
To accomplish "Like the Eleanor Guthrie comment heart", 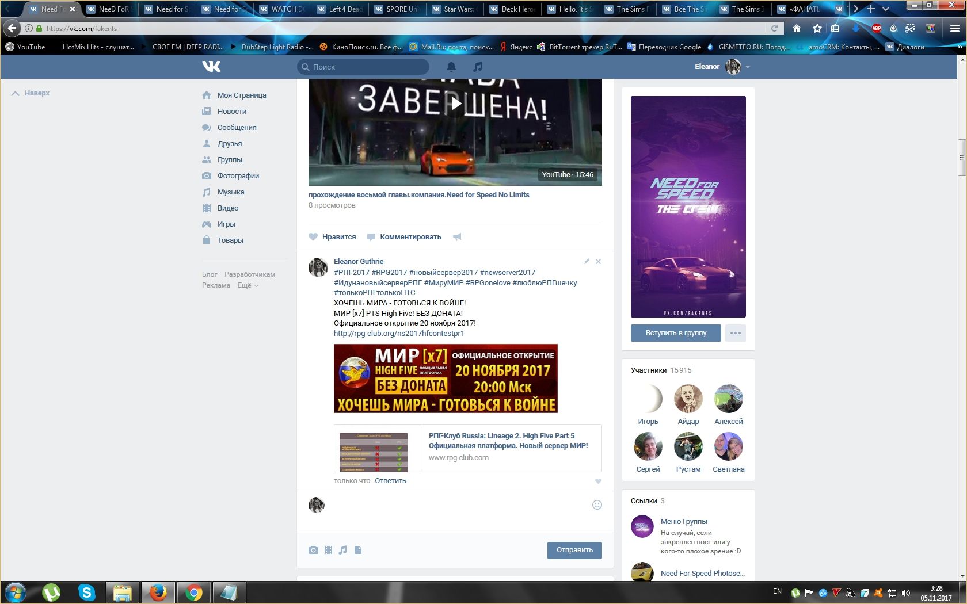I will (x=598, y=481).
